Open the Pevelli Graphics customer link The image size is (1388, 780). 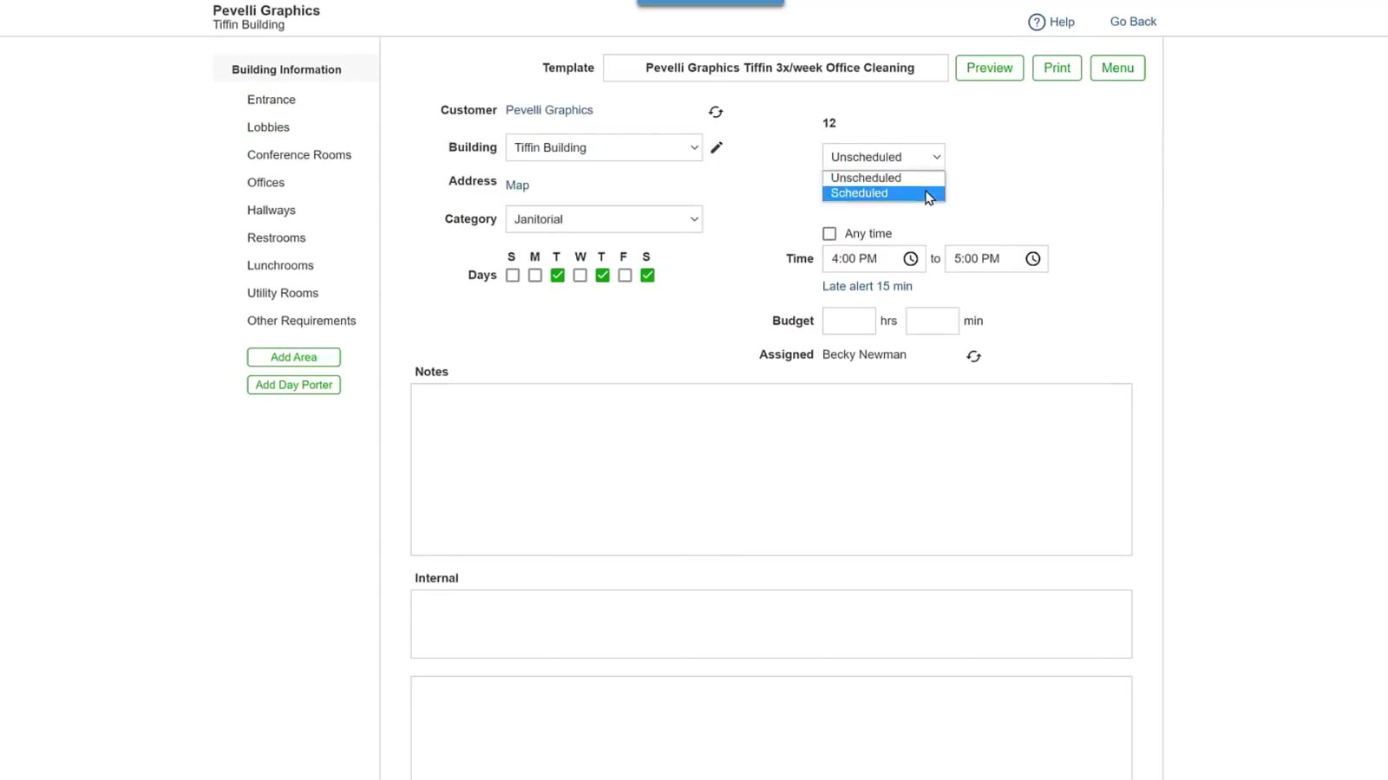pos(549,110)
